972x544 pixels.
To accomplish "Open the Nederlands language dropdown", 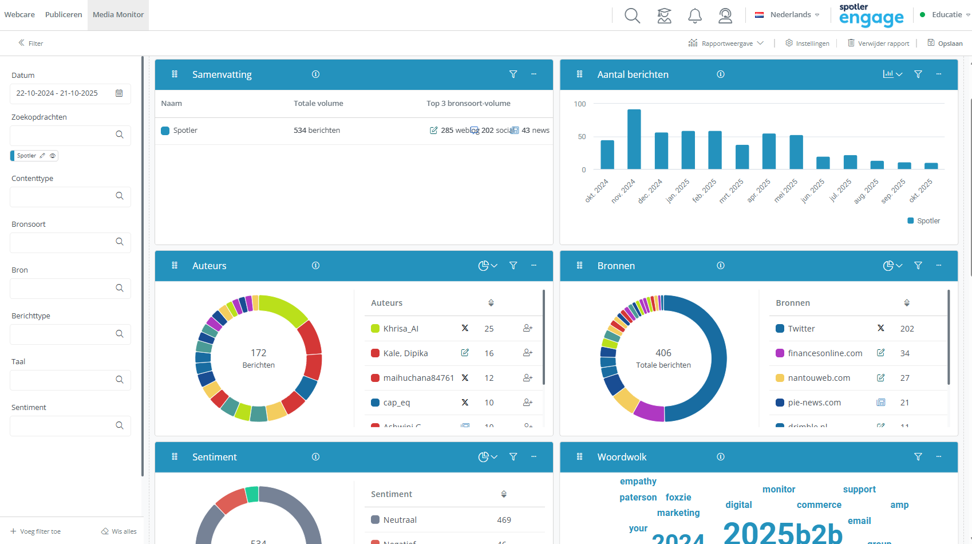I will coord(787,15).
